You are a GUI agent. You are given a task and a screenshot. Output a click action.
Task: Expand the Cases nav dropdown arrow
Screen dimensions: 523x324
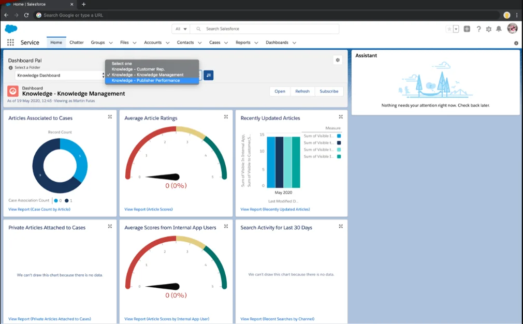coord(226,42)
